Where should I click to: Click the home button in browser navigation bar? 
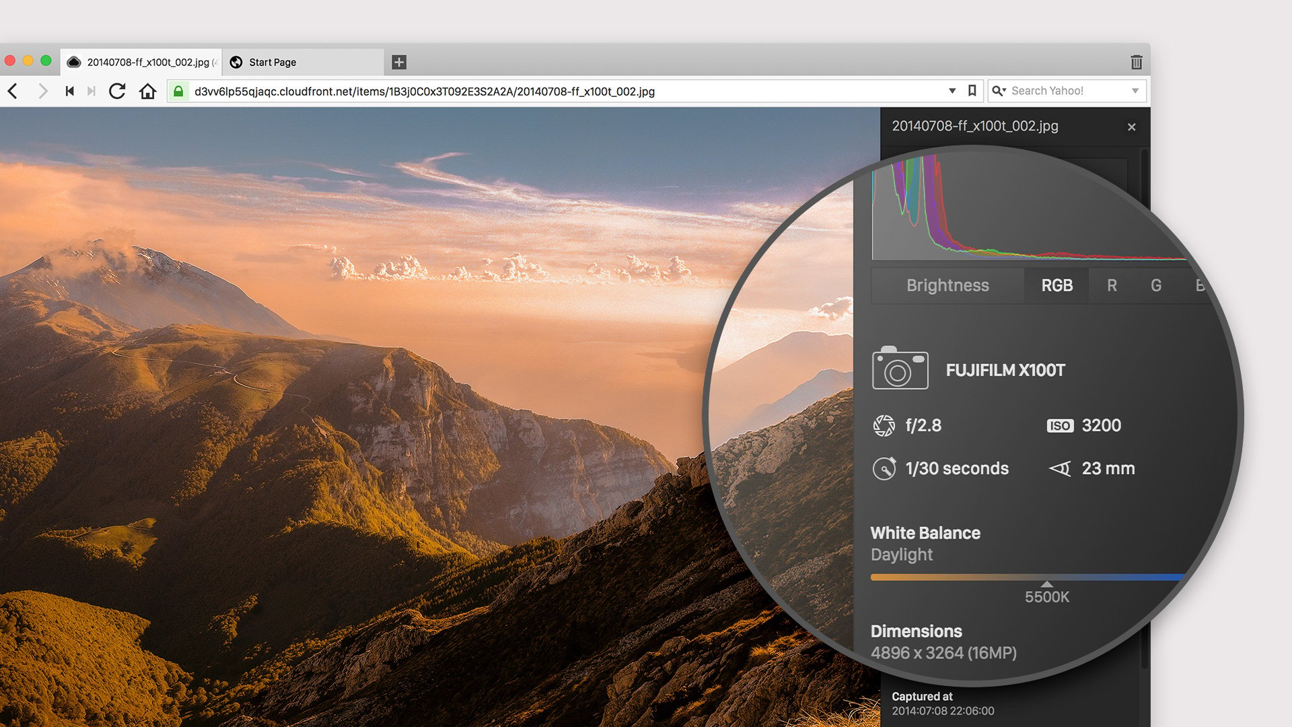pos(147,91)
